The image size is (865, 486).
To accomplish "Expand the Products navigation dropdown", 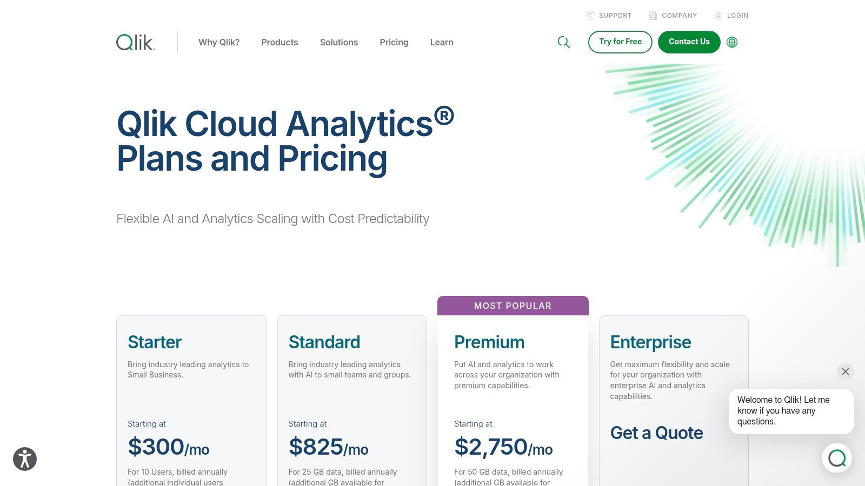I will 280,42.
